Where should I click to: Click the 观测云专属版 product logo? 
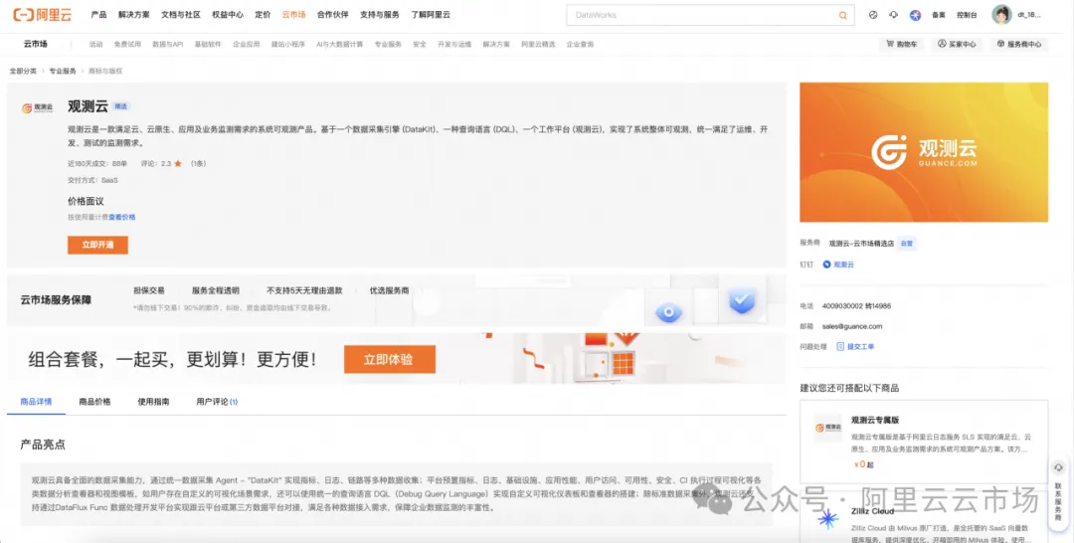[x=828, y=428]
